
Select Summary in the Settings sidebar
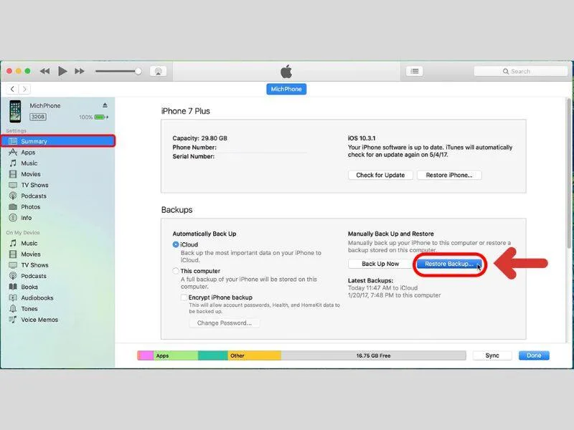pos(58,141)
